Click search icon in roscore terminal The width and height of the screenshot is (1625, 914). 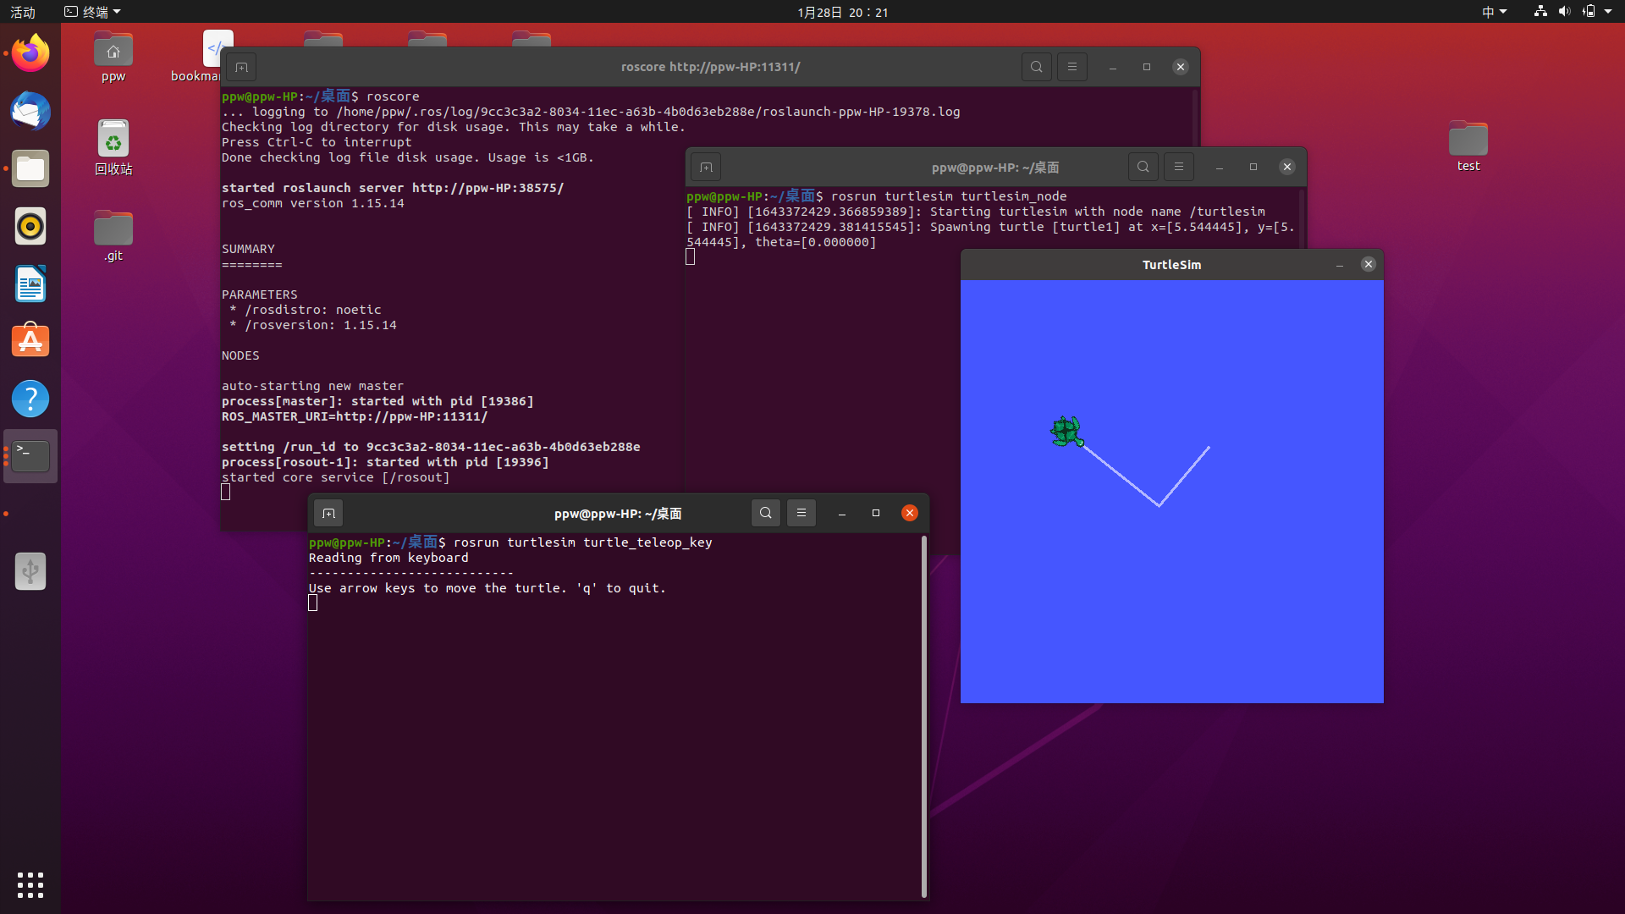[1036, 67]
